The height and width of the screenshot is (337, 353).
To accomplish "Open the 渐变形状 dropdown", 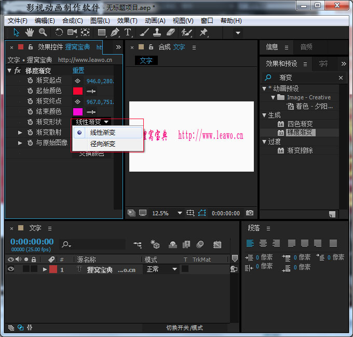I will click(92, 122).
